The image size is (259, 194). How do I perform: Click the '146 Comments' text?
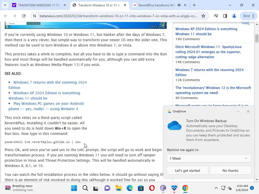pyautogui.click(x=188, y=62)
